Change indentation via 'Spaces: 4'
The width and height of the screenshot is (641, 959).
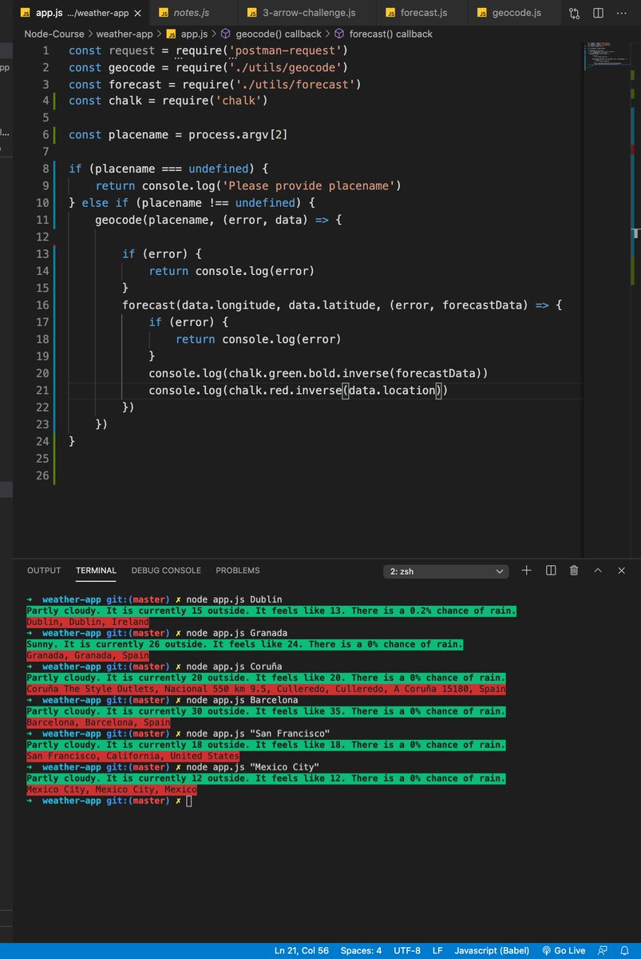(361, 950)
